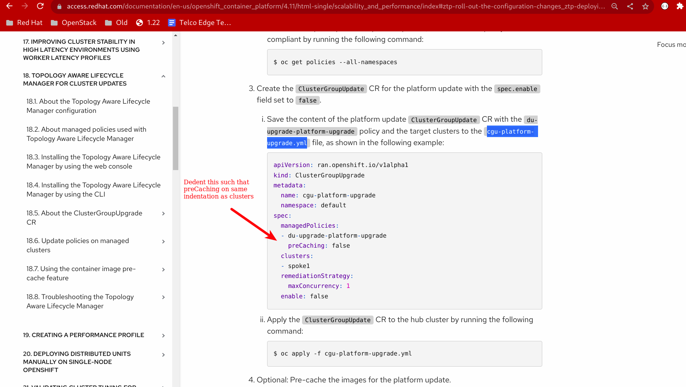Click the sidebar scrollbar up arrow
Viewport: 686px width, 387px height.
(176, 35)
